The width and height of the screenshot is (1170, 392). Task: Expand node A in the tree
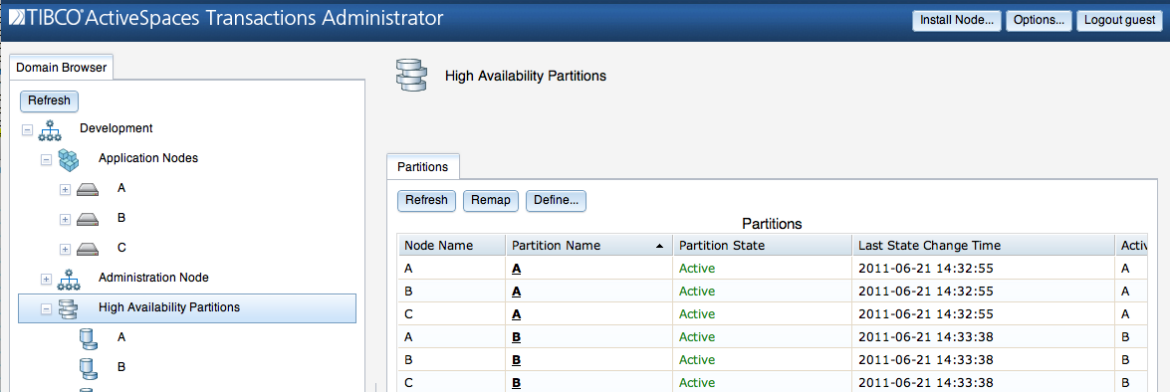click(65, 189)
